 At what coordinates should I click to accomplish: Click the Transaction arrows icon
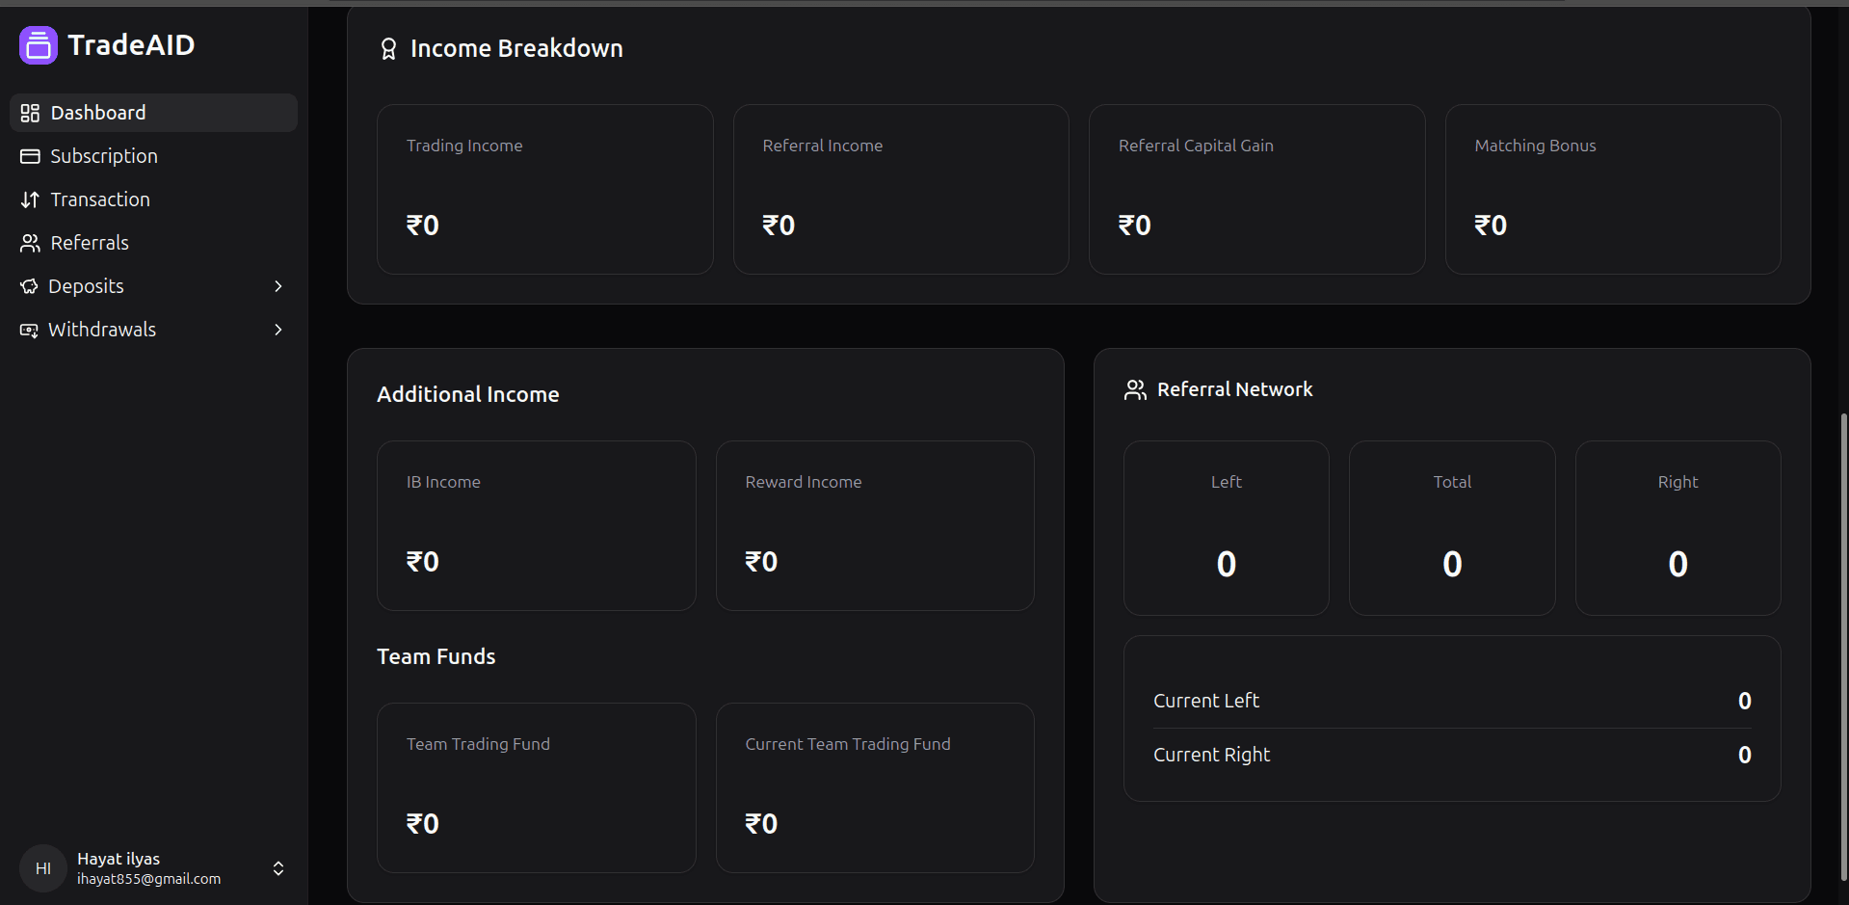tap(30, 200)
